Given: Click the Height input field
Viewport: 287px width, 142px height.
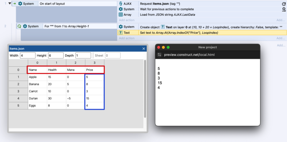Looking at the screenshot, I should pos(56,56).
